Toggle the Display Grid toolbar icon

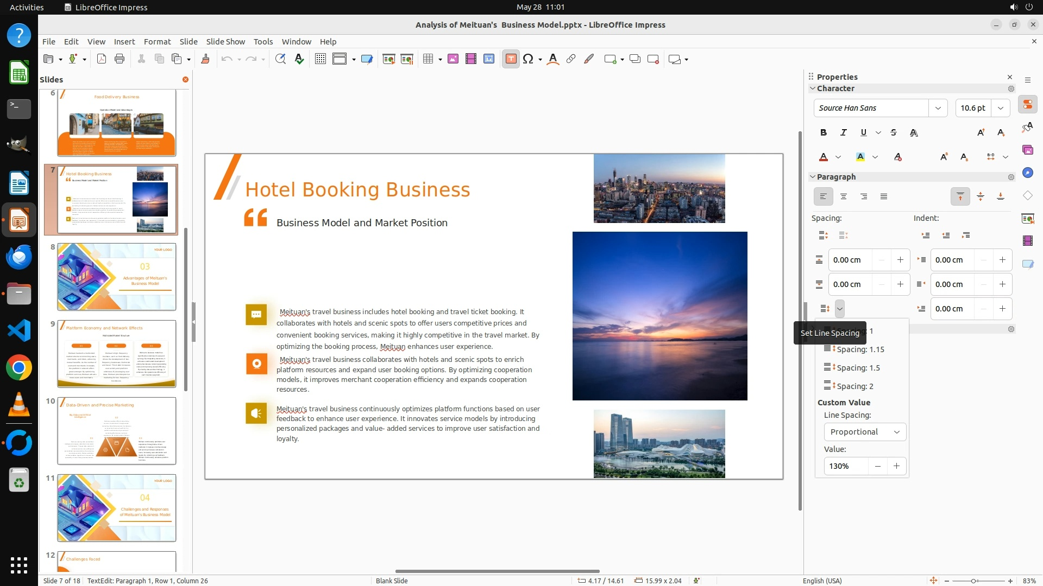point(321,59)
